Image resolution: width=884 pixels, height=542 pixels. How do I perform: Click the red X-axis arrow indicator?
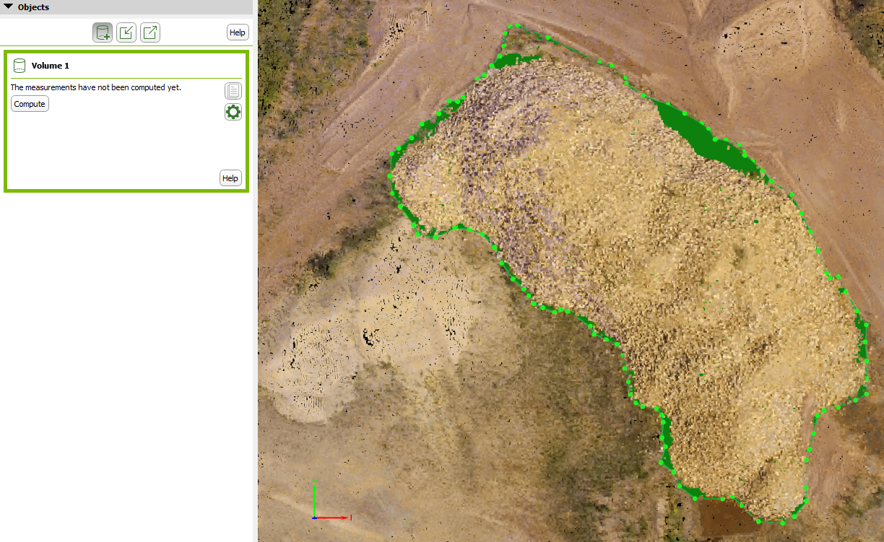pyautogui.click(x=336, y=517)
